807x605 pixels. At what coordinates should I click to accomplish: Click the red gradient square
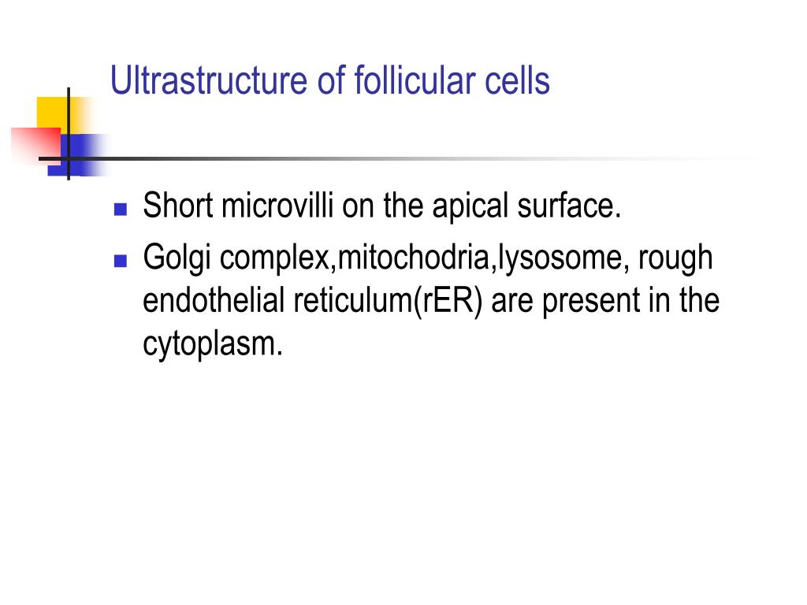click(35, 146)
